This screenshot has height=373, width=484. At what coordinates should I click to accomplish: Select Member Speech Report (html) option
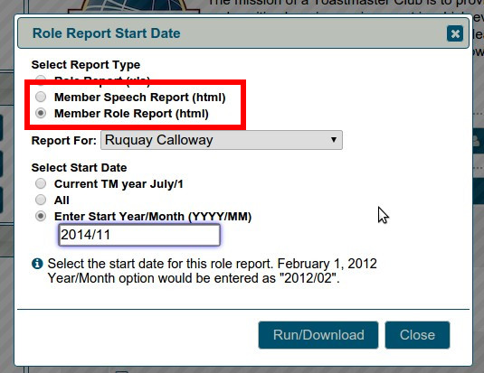[x=41, y=97]
